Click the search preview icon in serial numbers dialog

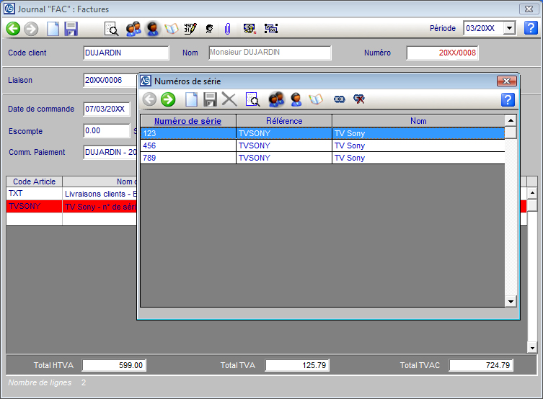(x=252, y=99)
